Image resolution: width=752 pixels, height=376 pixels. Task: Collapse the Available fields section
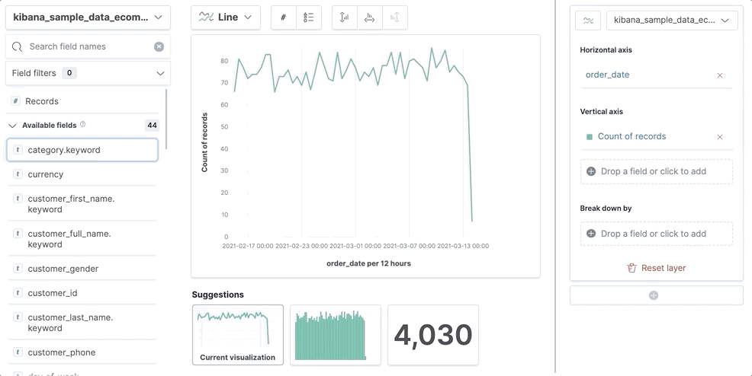point(12,126)
